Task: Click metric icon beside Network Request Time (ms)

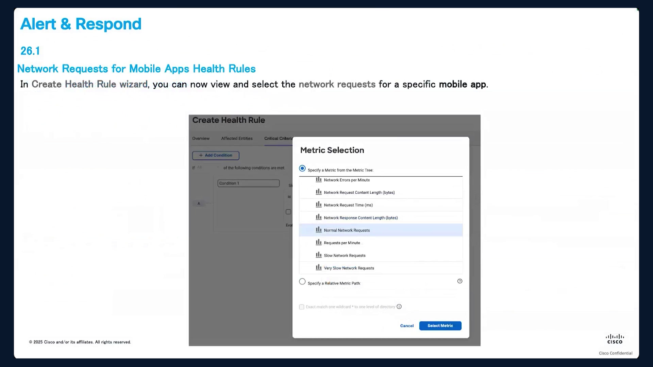Action: coord(319,205)
